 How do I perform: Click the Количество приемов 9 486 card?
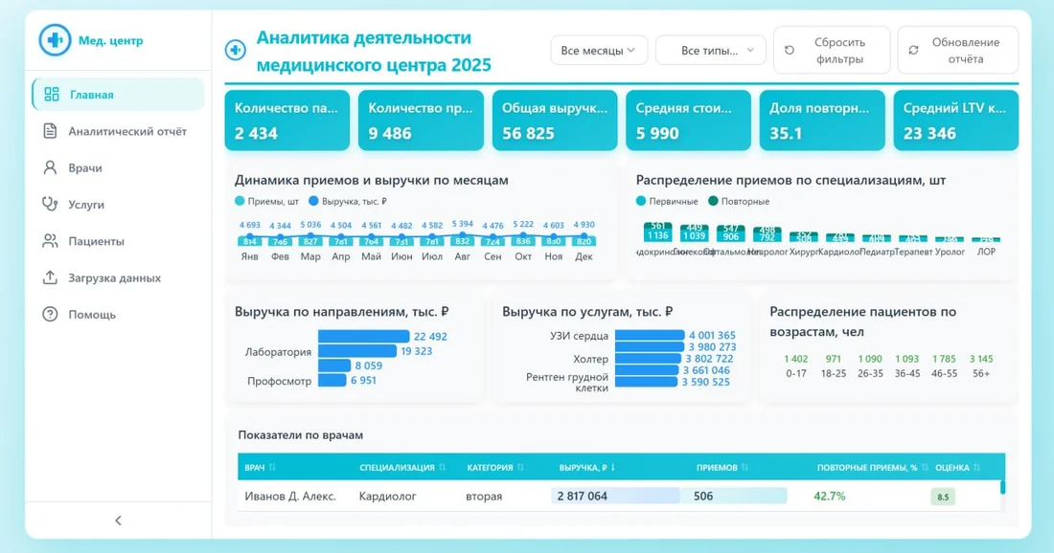point(421,121)
